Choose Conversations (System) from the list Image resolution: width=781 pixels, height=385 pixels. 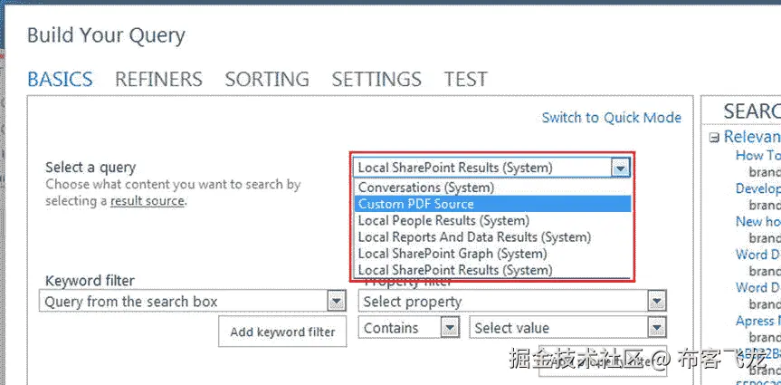click(492, 188)
